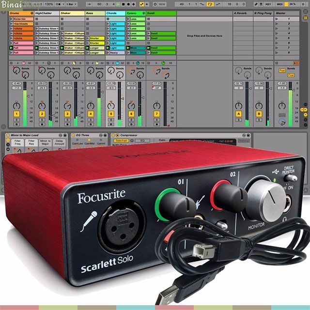Click the Drums track volume fader handle
Screen dimensions: 310x310
pyautogui.click(x=28, y=96)
